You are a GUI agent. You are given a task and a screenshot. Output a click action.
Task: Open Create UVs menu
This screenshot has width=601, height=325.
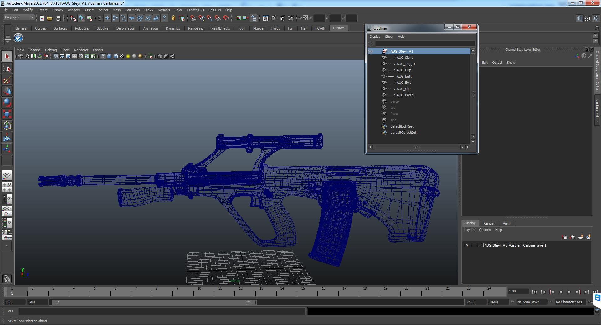point(195,10)
